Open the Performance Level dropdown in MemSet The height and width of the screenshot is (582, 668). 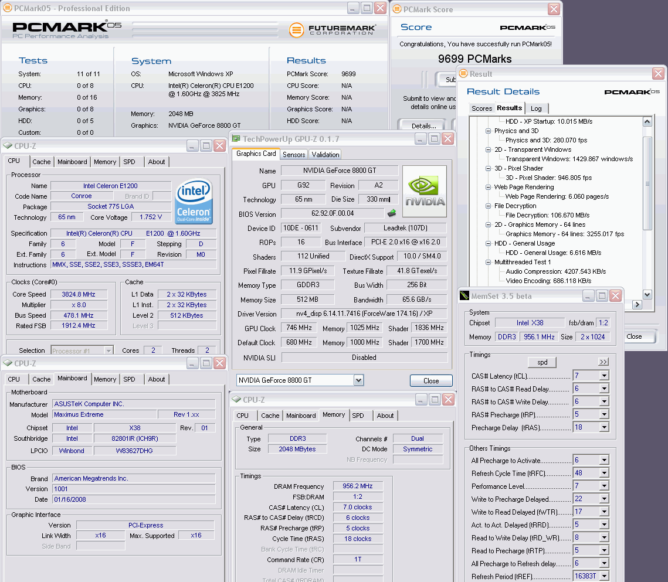tap(604, 486)
